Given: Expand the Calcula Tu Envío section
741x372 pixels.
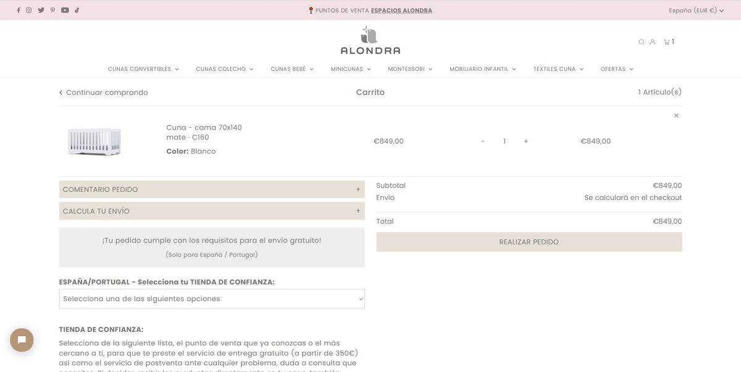Looking at the screenshot, I should click(x=212, y=211).
